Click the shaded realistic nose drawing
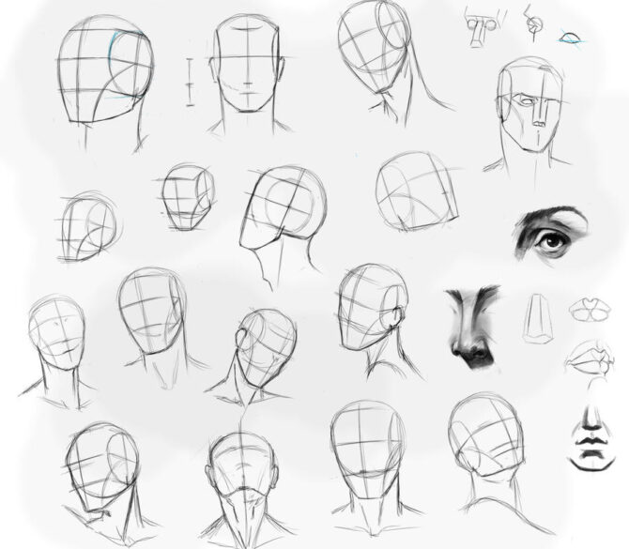Viewport: 629px width, 549px height. [473, 328]
